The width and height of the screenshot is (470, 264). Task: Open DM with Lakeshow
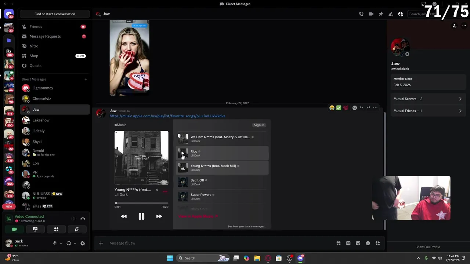tap(55, 120)
